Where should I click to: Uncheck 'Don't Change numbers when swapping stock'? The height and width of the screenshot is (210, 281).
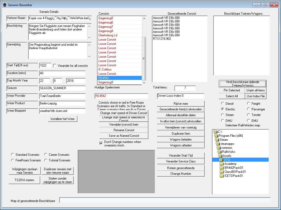(x=101, y=143)
